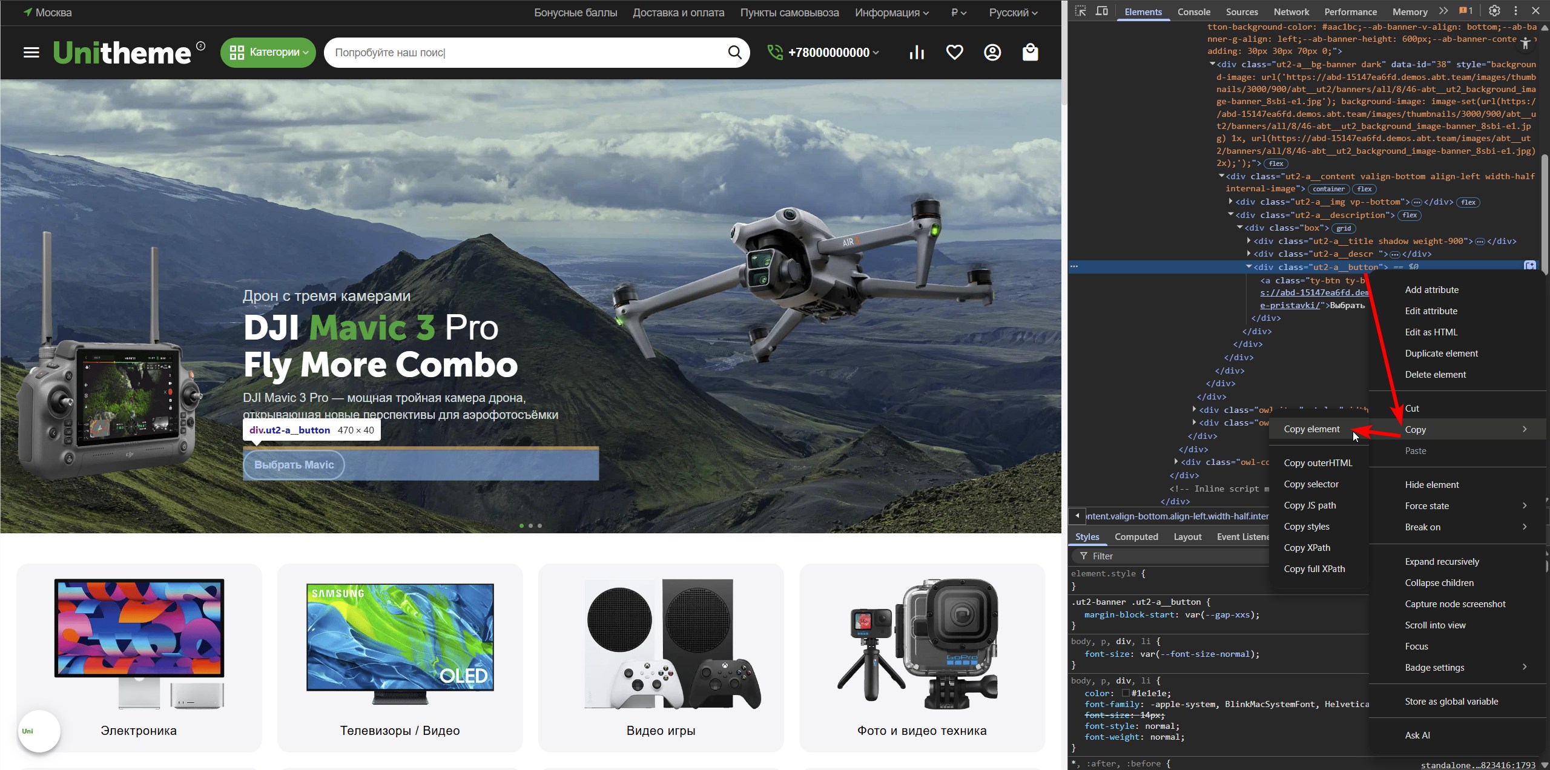
Task: Collapse the ut2-a__description node
Action: click(x=1230, y=215)
